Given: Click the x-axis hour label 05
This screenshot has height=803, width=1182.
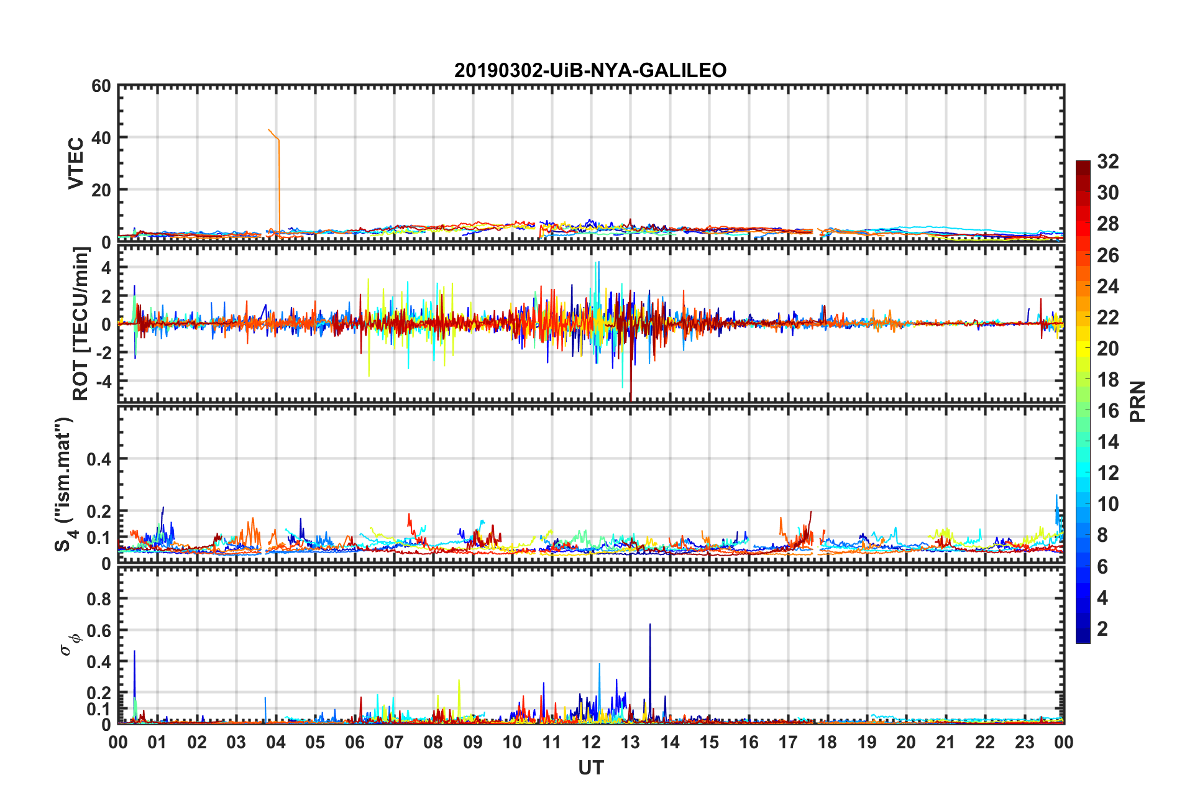Looking at the screenshot, I should point(315,743).
